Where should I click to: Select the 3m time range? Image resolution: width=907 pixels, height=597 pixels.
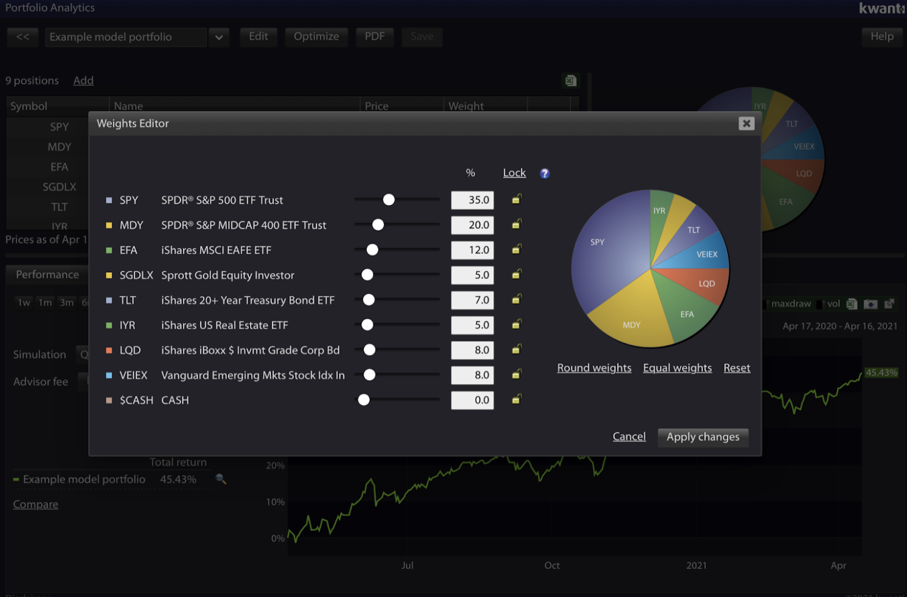pyautogui.click(x=67, y=303)
